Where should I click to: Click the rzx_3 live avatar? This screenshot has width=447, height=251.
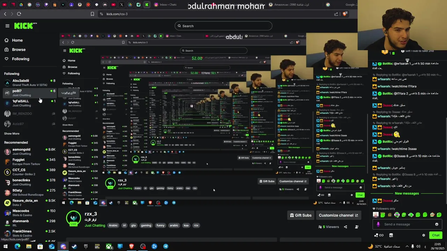(73, 218)
